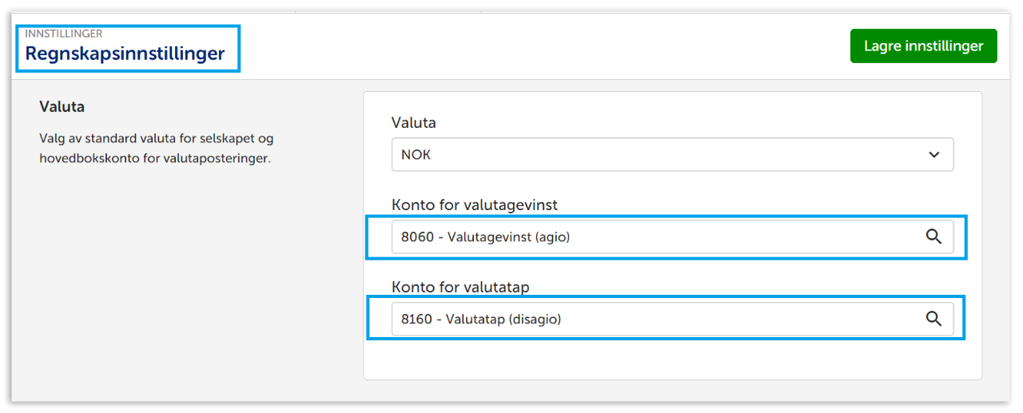Click search magnifier in valutatap field
The image size is (1023, 413).
933,318
